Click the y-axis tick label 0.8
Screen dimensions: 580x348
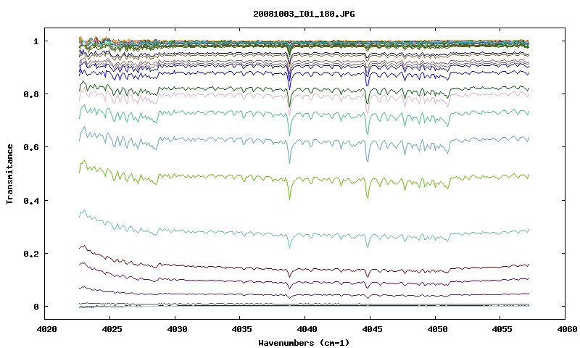30,94
